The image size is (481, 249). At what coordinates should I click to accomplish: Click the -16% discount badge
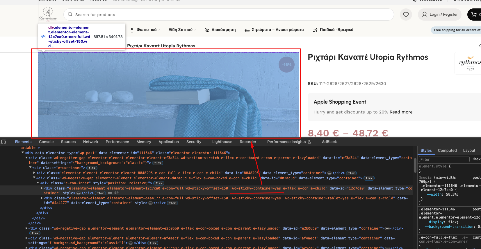tap(287, 64)
